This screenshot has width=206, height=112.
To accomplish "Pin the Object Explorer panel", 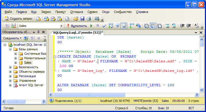I will point(39,32).
